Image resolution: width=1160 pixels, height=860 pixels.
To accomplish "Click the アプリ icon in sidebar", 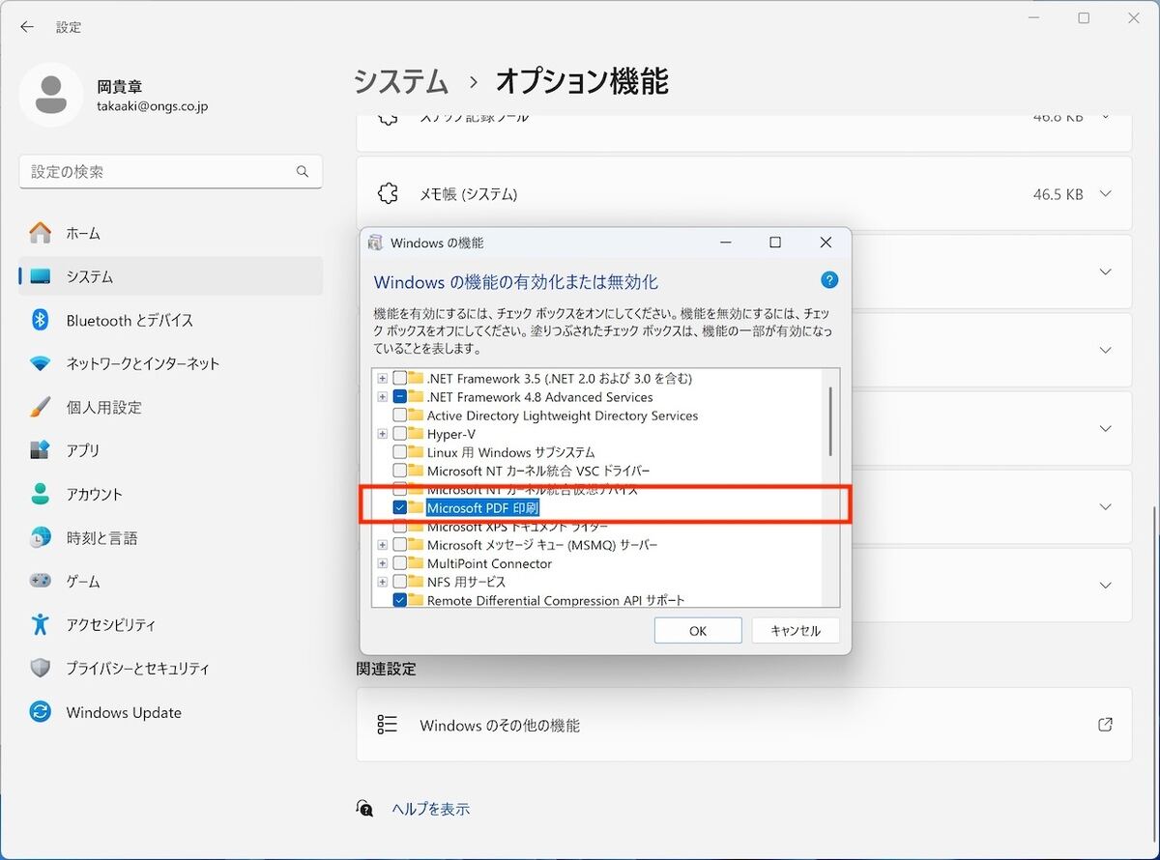I will [x=40, y=450].
